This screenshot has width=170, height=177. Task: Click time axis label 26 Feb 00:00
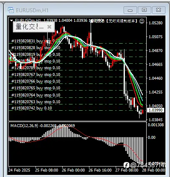[74, 170]
